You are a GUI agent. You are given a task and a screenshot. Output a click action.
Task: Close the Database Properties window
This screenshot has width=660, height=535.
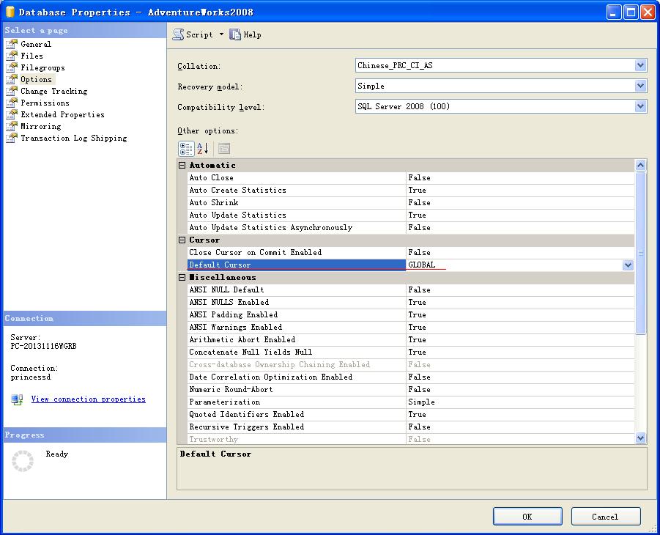point(648,12)
